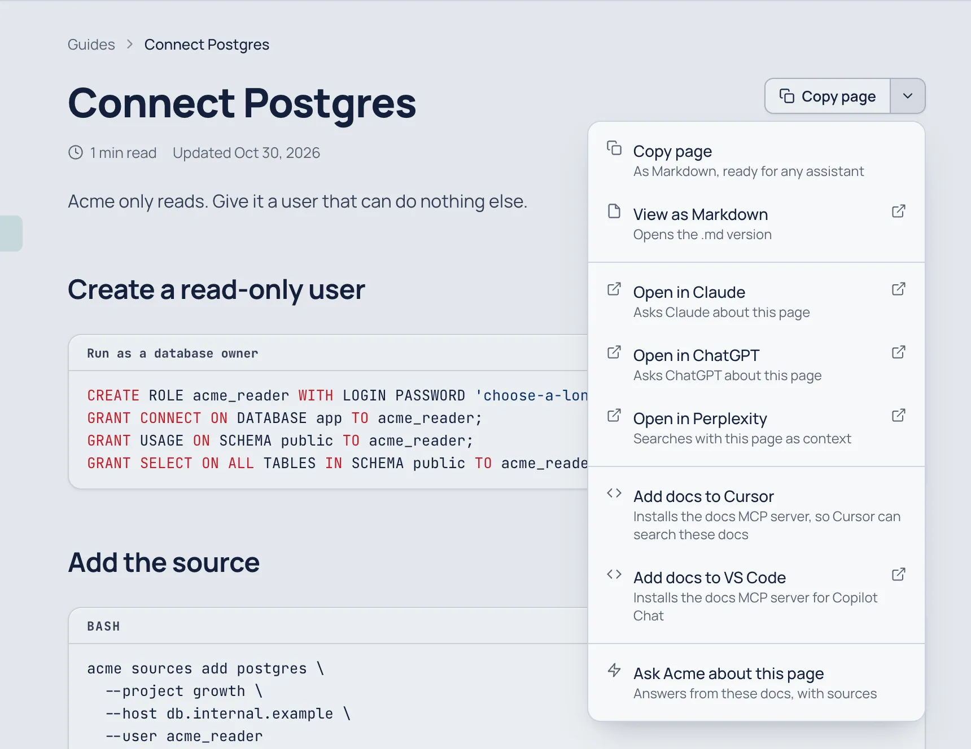Collapse the Copy page dropdown chevron
The image size is (971, 749).
[908, 96]
